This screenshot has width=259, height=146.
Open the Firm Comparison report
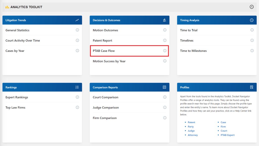click(x=104, y=118)
